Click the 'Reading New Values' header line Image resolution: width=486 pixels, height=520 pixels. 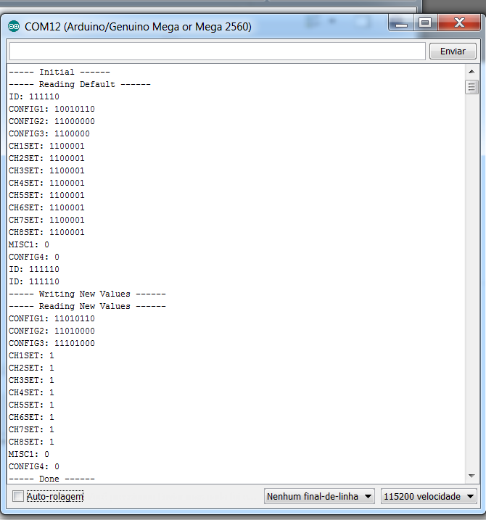[x=87, y=306]
